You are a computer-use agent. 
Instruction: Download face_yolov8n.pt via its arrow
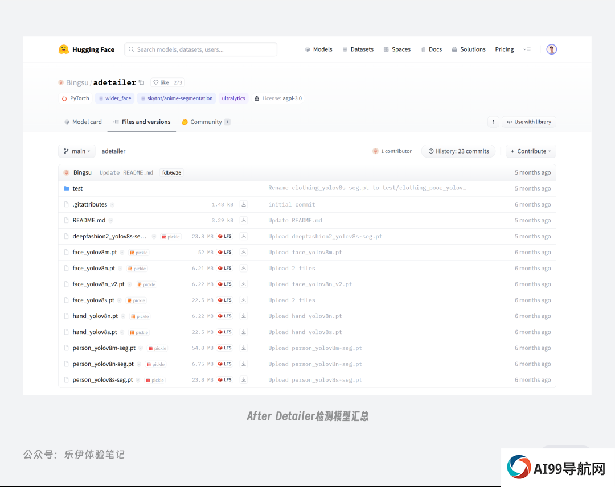(244, 269)
